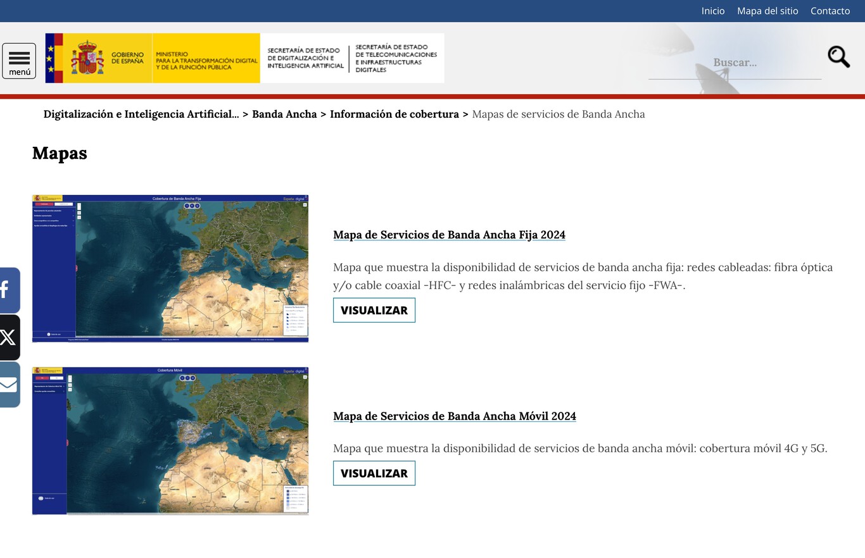Open Mapa de Servicios de Banda Ancha Fija 2024

click(449, 235)
